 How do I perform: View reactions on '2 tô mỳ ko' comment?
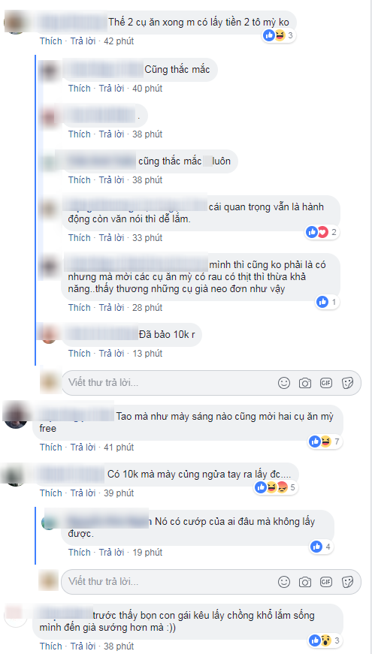[x=279, y=36]
